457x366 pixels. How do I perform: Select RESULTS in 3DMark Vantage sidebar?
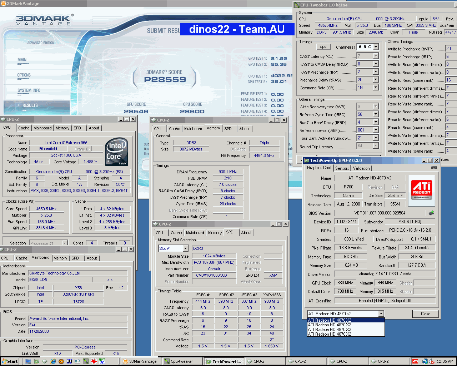(x=30, y=105)
